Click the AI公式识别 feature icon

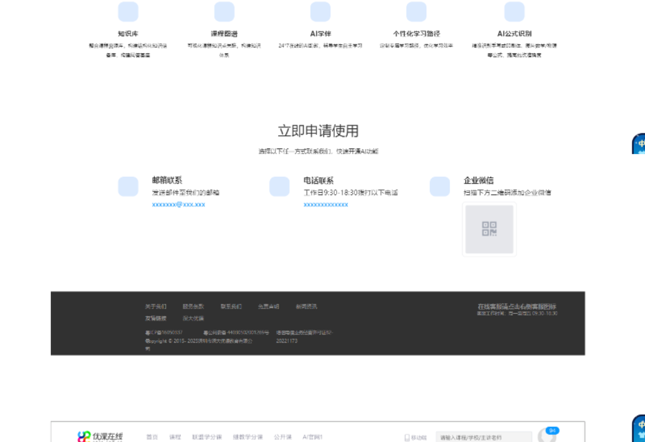click(x=514, y=12)
